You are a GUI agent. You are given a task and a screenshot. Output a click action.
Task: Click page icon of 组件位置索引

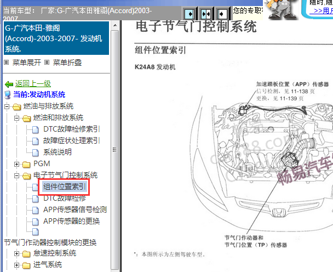click(x=35, y=187)
